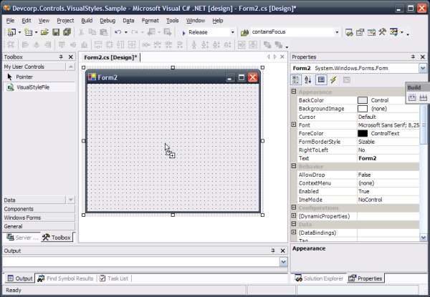Open the Toolbox hammer-and-wrench toolbar icon
This screenshot has height=297, width=430.
click(x=382, y=32)
